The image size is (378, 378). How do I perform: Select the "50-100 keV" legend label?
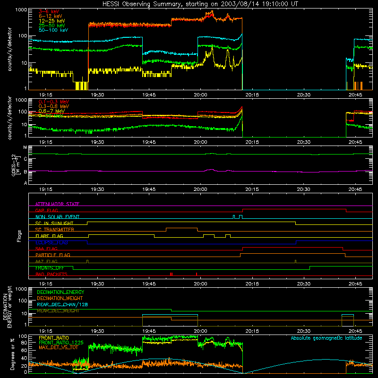pos(53,30)
